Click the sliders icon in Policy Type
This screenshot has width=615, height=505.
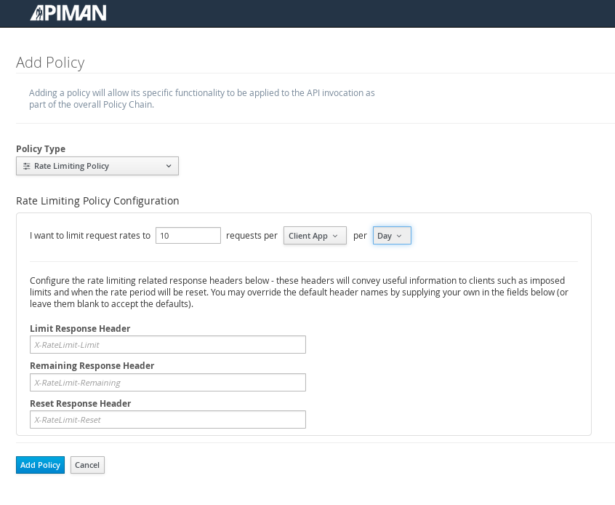(x=27, y=166)
